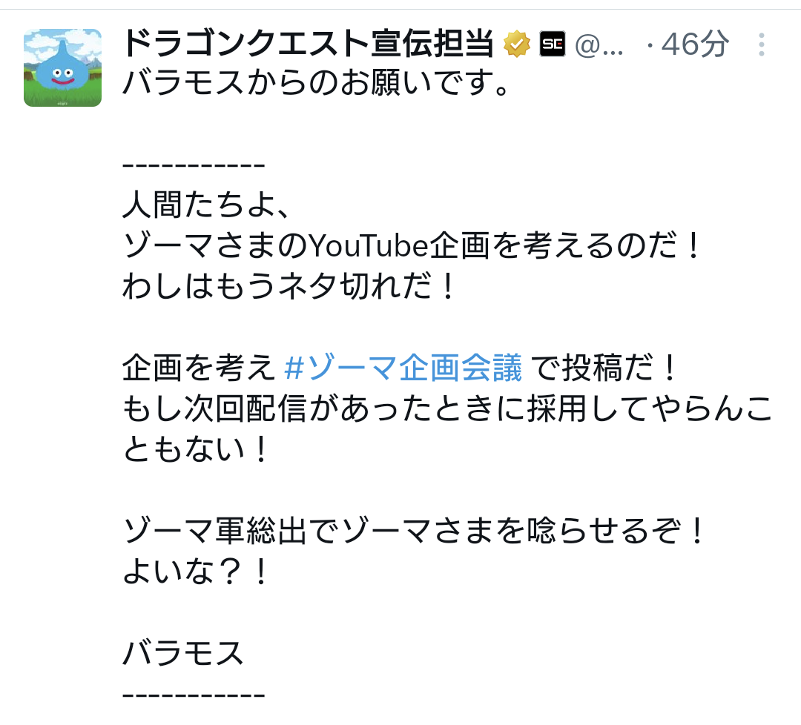
Task: Click the closing バラモス signature
Action: (x=183, y=652)
